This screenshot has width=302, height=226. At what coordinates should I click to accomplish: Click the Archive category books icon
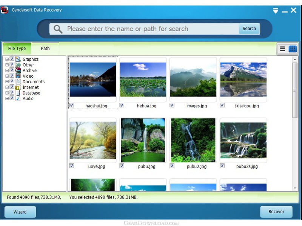point(18,70)
